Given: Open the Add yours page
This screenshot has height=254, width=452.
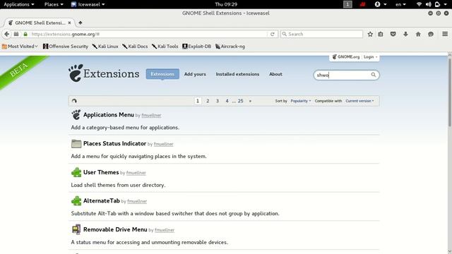Looking at the screenshot, I should [195, 74].
